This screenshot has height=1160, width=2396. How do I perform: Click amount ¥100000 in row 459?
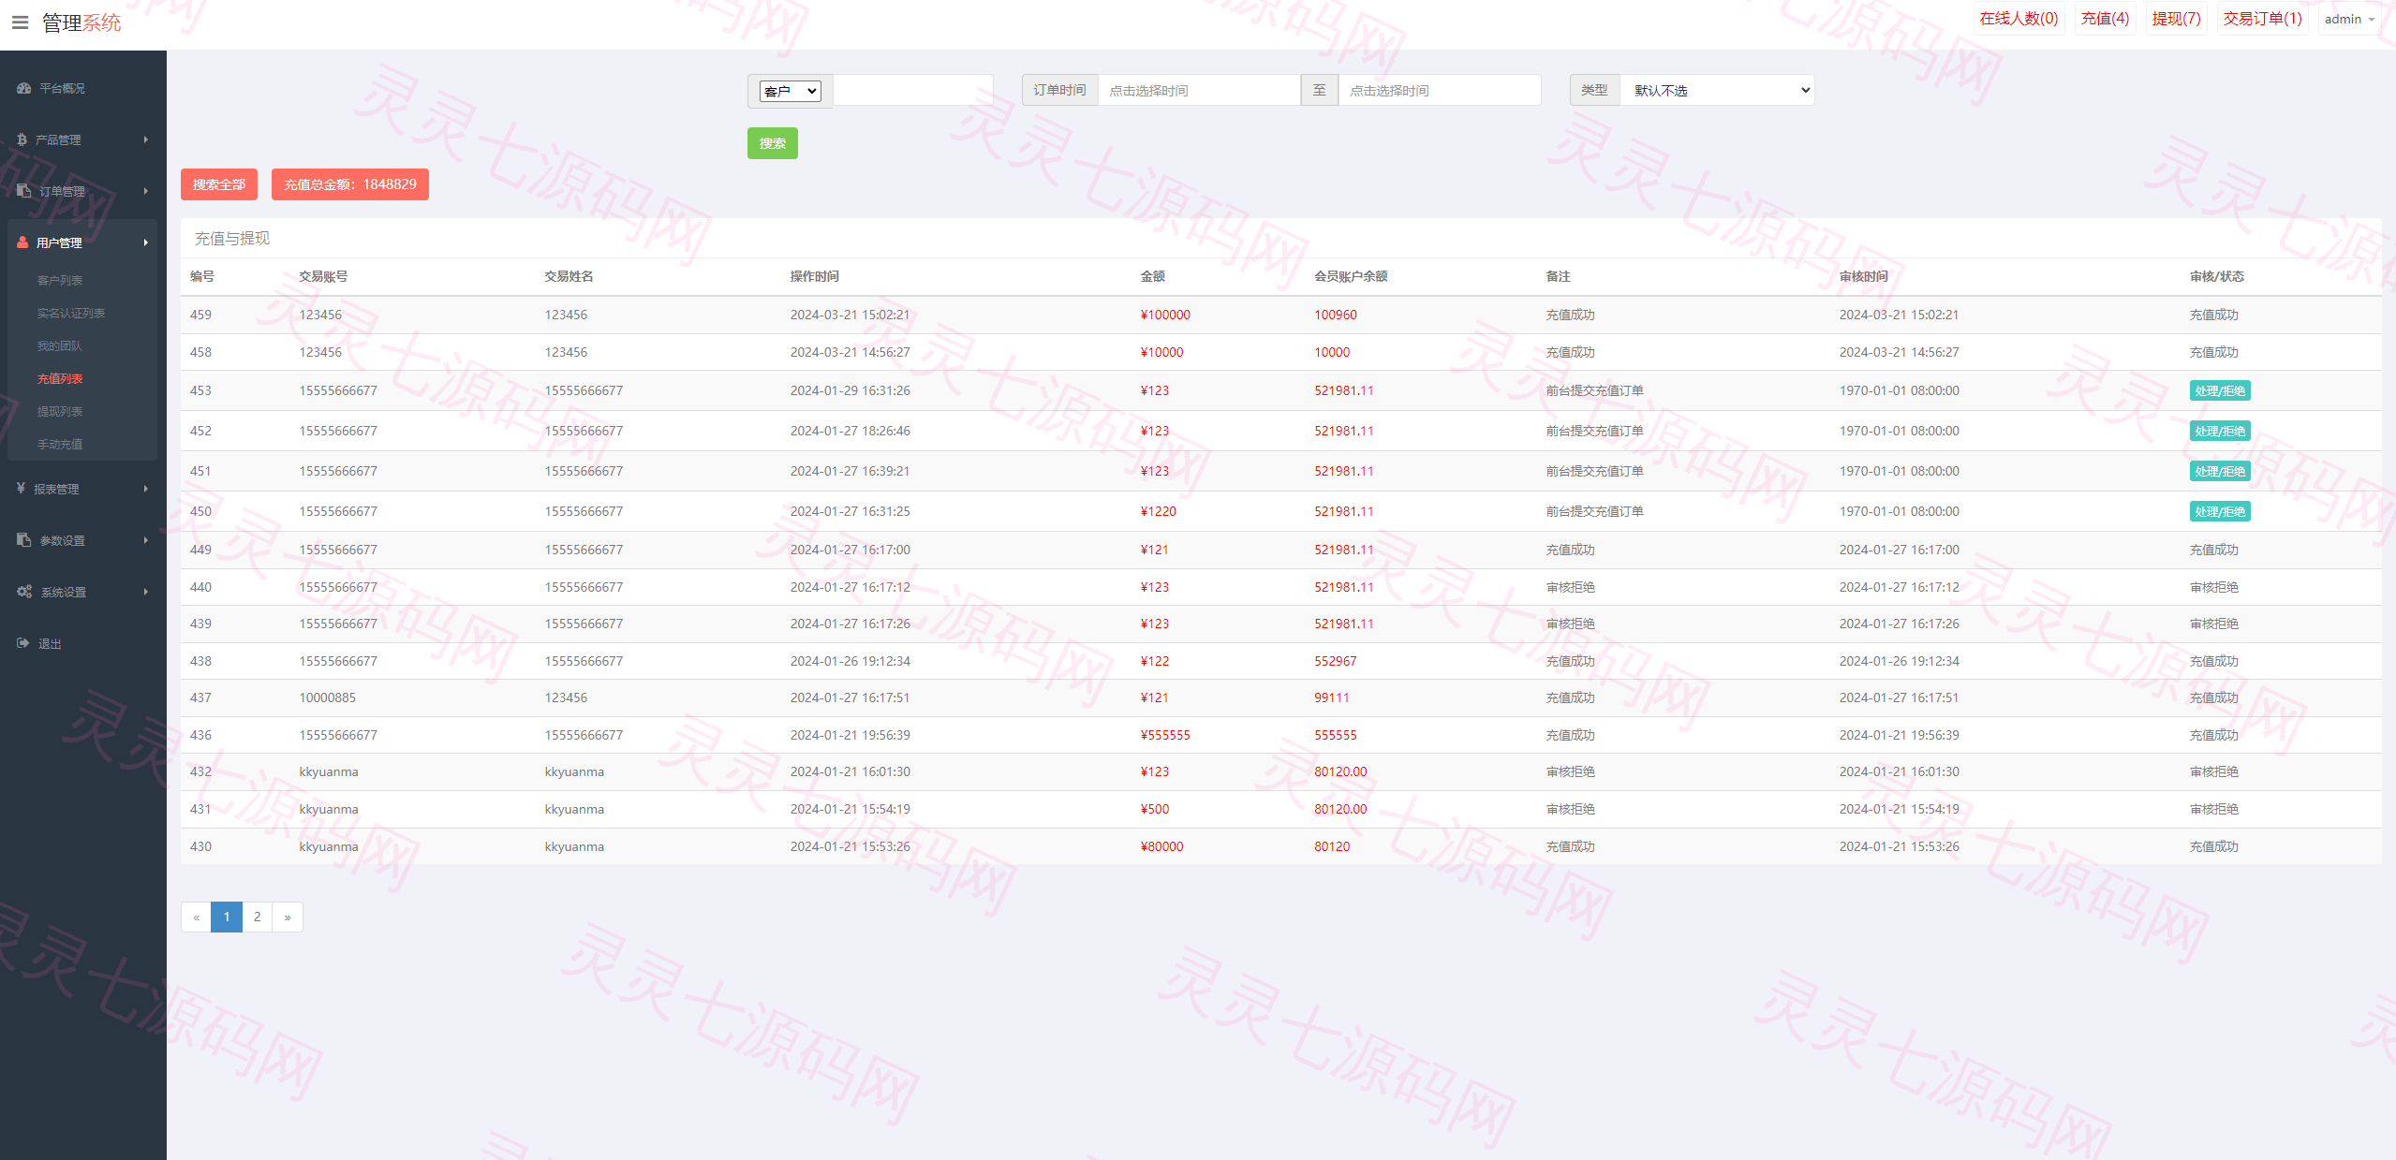(1165, 315)
